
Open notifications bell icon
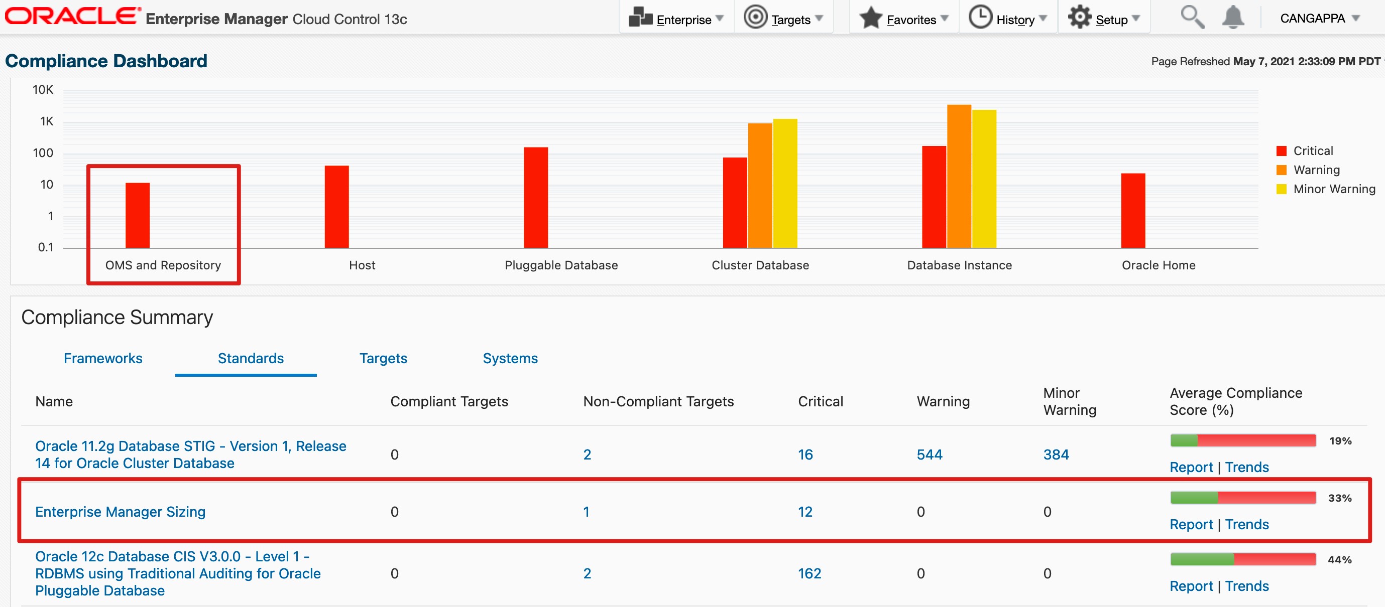coord(1233,17)
